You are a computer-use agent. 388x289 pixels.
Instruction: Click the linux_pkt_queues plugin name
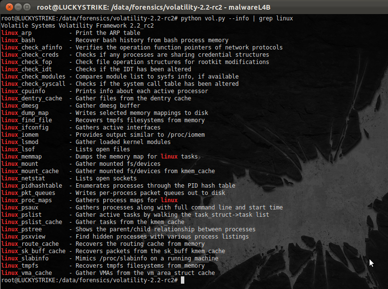[28, 193]
